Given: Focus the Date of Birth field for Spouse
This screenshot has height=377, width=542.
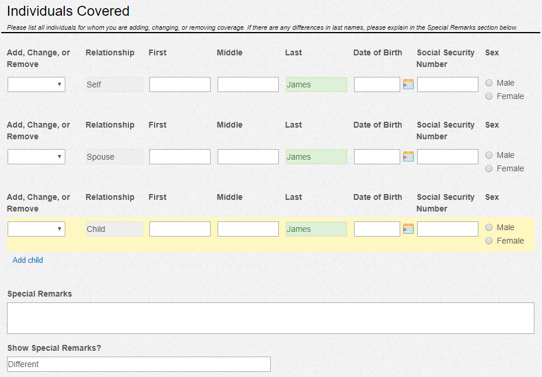Looking at the screenshot, I should click(377, 157).
